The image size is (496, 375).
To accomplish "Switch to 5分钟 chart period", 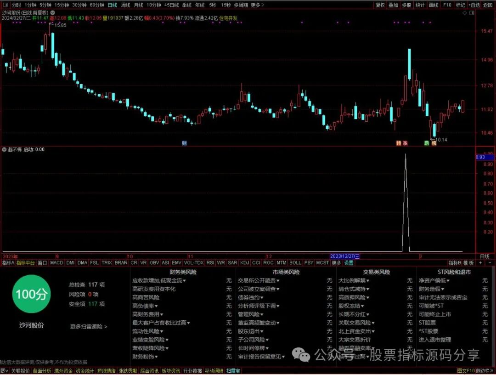I will click(45, 5).
